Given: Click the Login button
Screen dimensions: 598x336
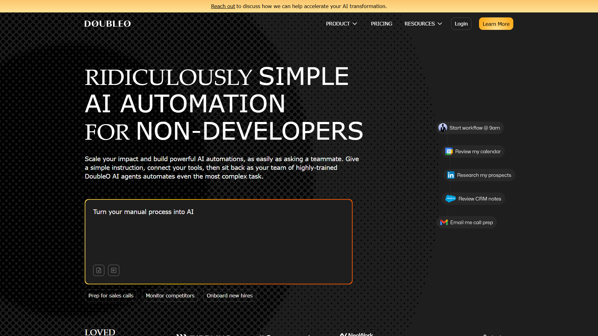Looking at the screenshot, I should [461, 24].
